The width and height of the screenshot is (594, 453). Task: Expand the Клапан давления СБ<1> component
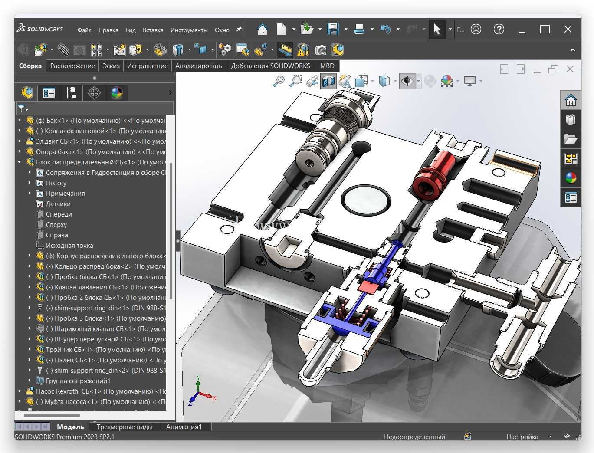pos(30,287)
